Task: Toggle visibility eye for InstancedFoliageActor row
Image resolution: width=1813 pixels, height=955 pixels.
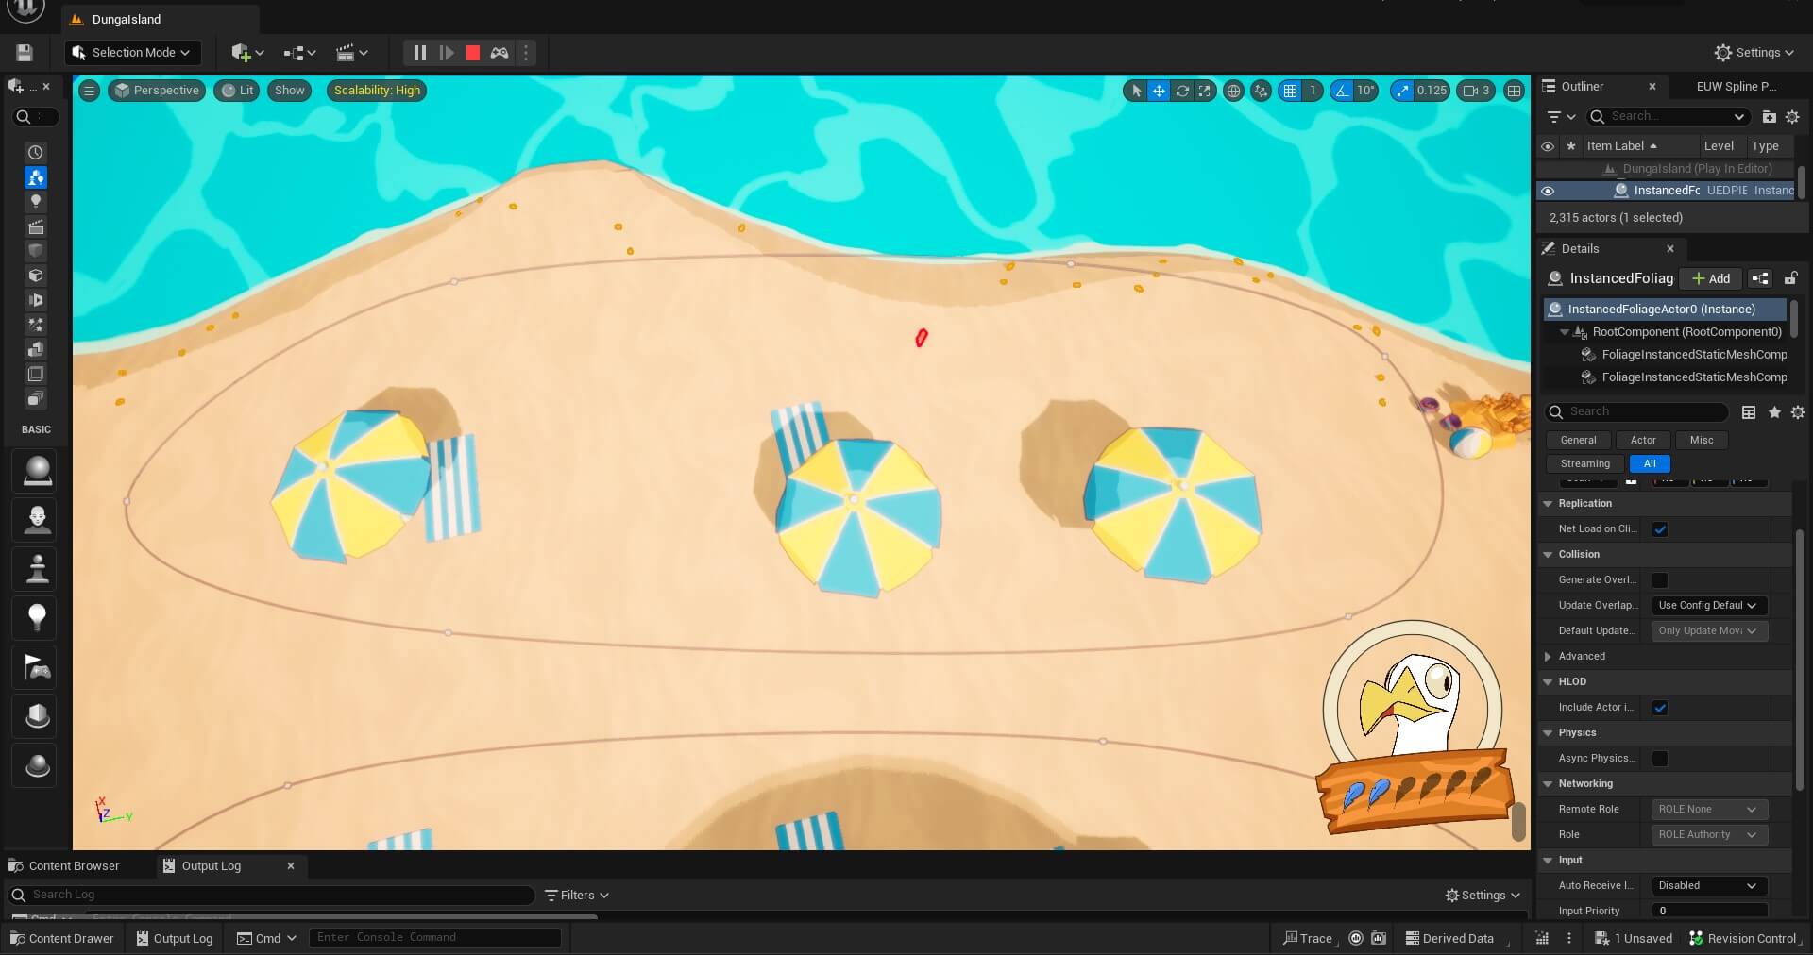Action: pos(1548,191)
